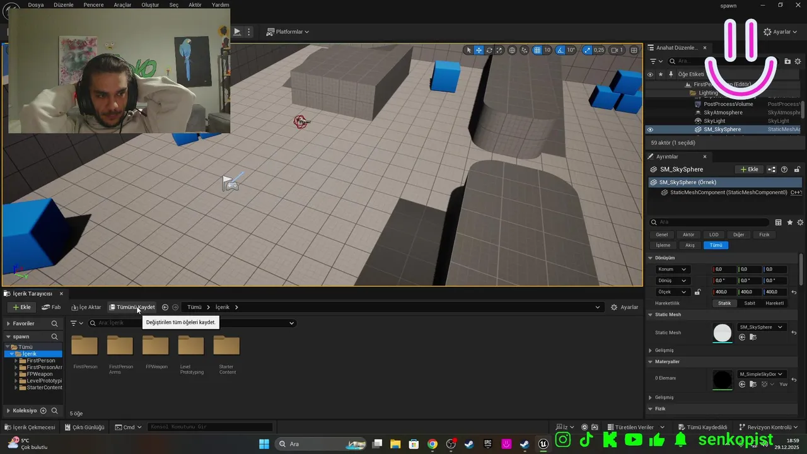Open the details property matrix table icon
807x454 pixels.
(x=778, y=222)
